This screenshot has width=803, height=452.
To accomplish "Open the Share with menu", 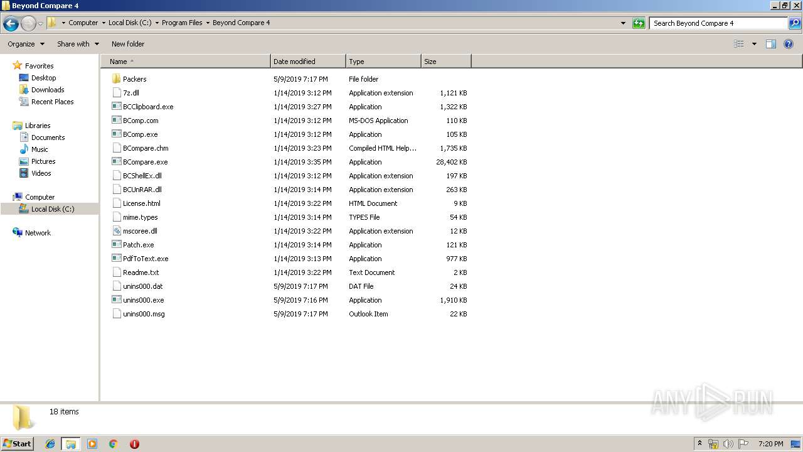I will pos(78,44).
